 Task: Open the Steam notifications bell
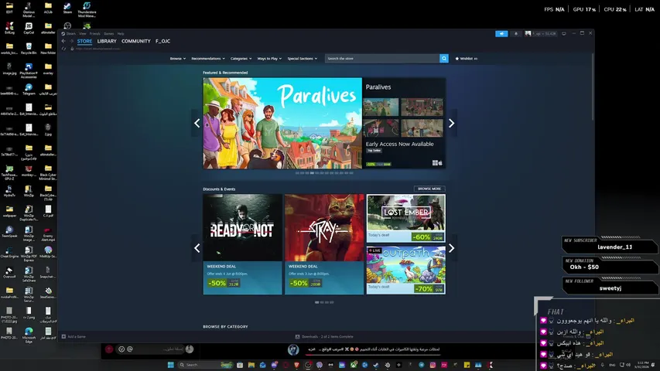(515, 34)
